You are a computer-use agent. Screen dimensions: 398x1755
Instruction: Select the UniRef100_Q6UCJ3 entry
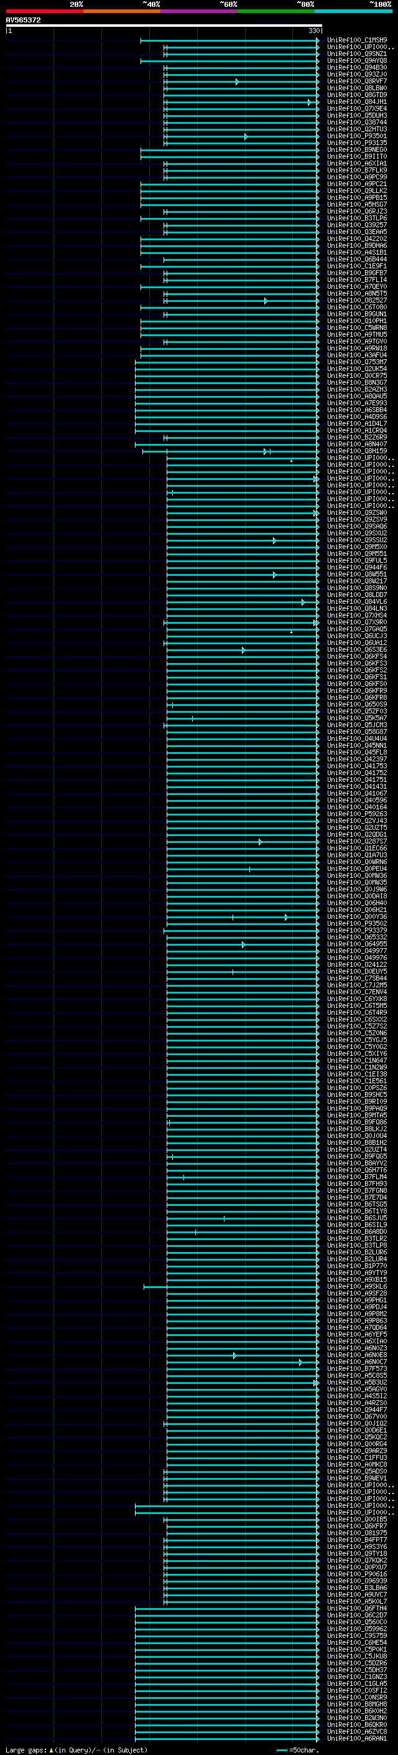357,636
